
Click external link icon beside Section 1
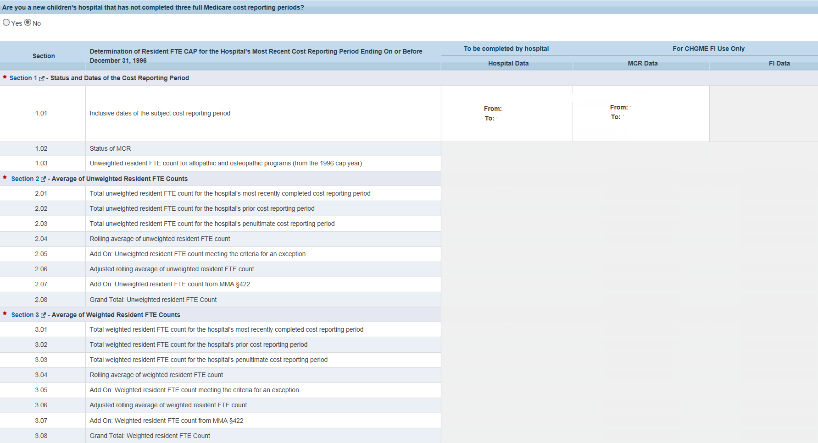(x=42, y=79)
